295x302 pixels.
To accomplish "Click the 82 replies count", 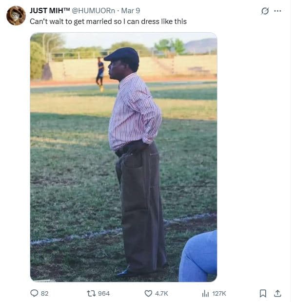I will 44,293.
